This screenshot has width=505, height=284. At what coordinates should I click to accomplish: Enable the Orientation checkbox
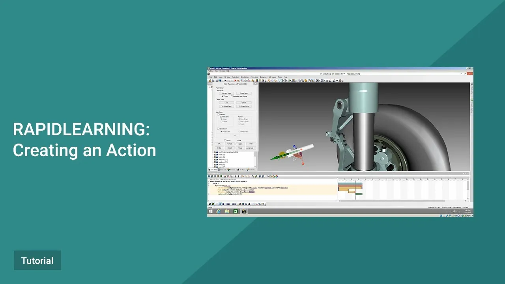click(219, 129)
